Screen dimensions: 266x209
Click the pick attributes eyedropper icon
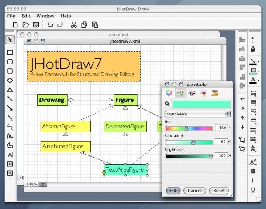[253, 40]
